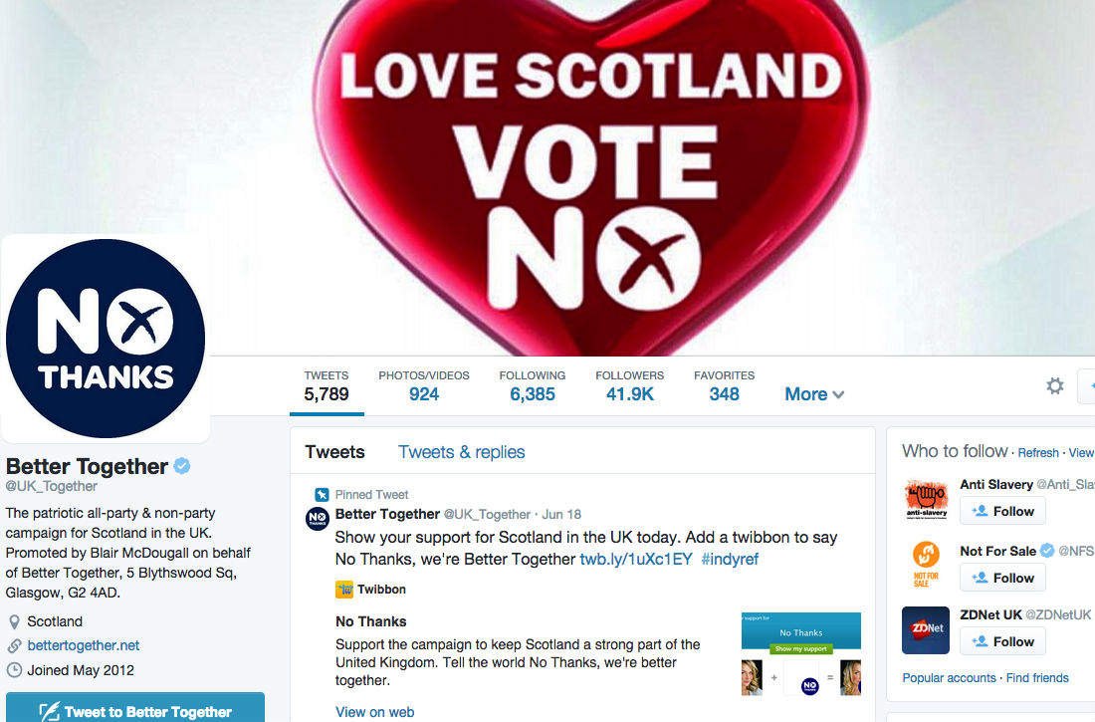Open the Followers 41.9K count

click(629, 385)
